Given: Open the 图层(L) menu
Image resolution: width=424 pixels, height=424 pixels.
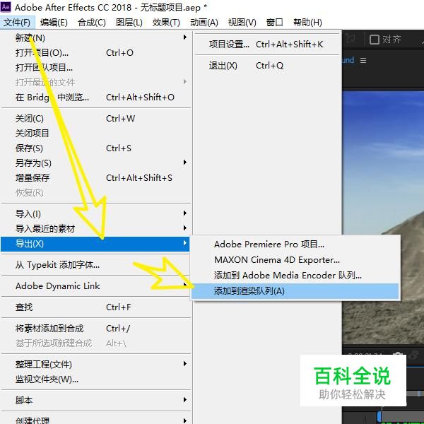Looking at the screenshot, I should (129, 23).
